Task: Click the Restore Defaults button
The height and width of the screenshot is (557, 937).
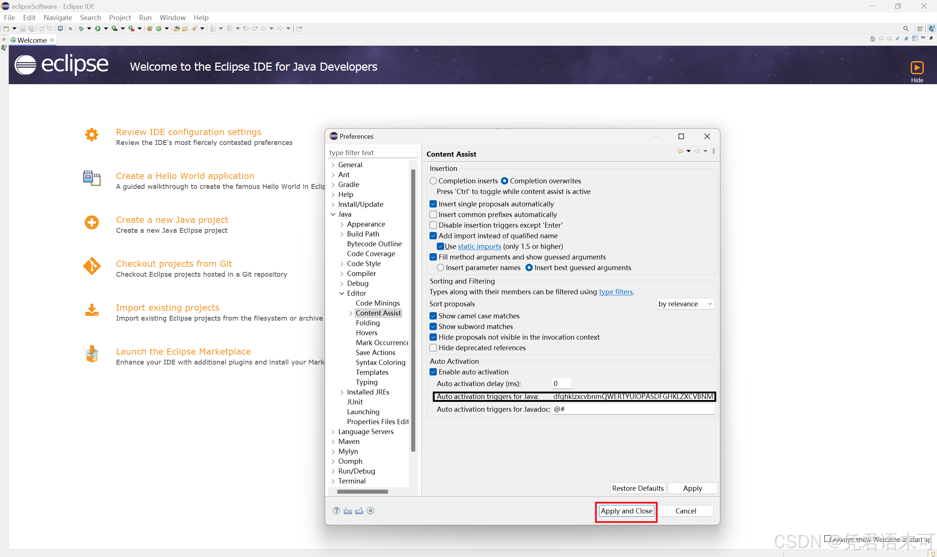Action: pyautogui.click(x=638, y=488)
